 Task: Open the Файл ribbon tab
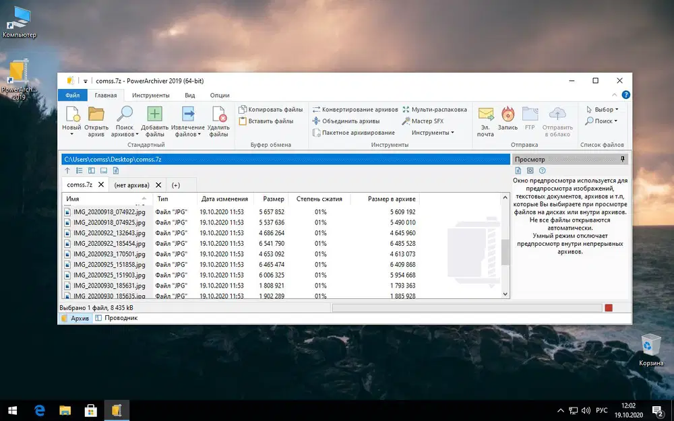[73, 96]
